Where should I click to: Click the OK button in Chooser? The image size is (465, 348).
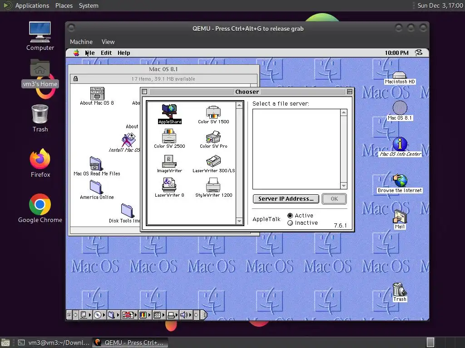(x=334, y=199)
